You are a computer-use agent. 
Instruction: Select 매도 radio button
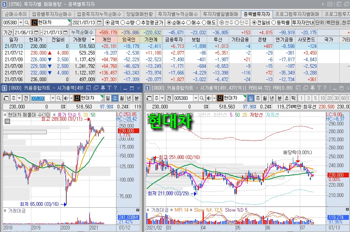(204, 22)
